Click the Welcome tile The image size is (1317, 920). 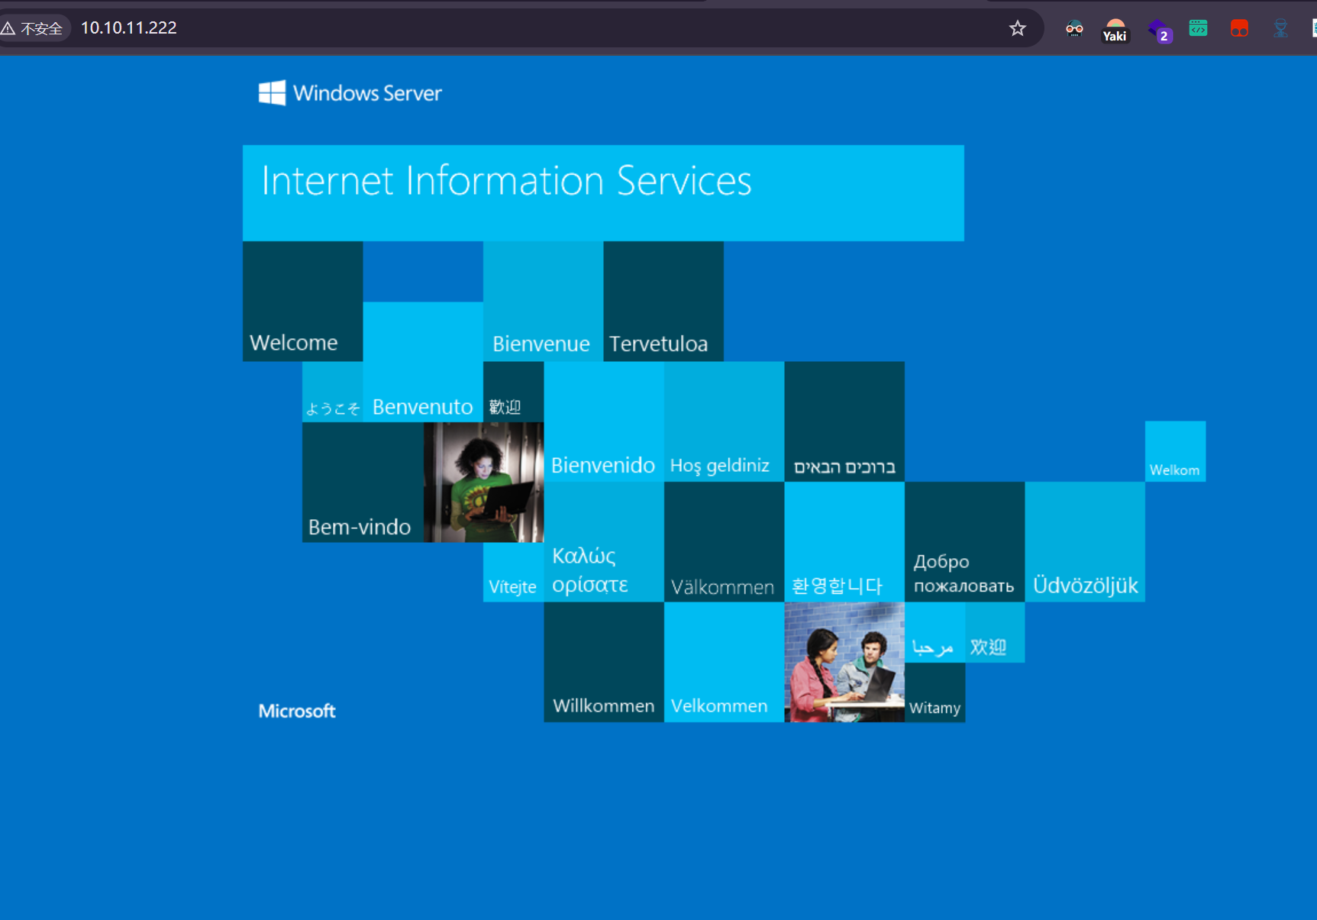302,301
